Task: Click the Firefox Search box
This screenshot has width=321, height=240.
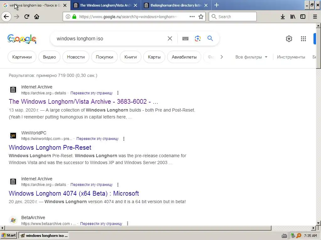Action: 233,17
